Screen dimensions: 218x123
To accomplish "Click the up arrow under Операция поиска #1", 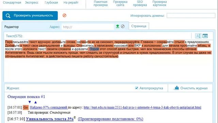I will pyautogui.click(x=35, y=102).
